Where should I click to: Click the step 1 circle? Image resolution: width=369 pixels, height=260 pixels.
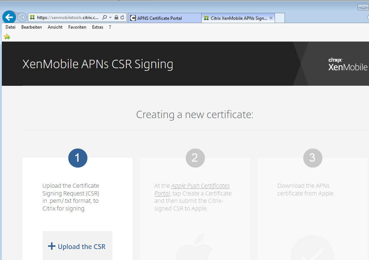click(x=78, y=158)
